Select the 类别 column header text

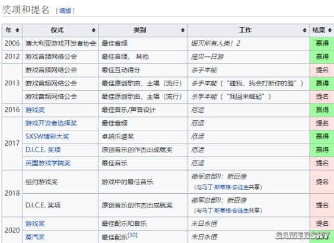(x=140, y=30)
